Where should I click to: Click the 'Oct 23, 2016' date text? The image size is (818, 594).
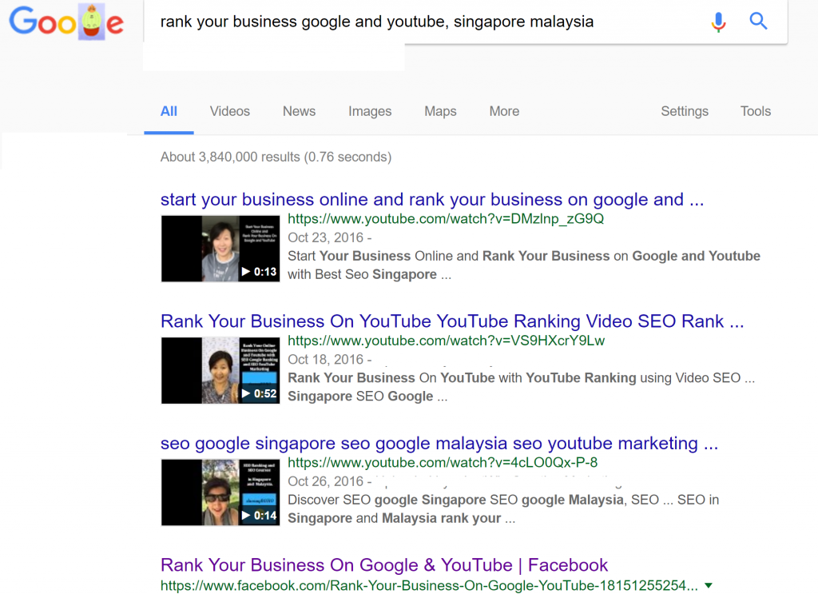click(326, 237)
